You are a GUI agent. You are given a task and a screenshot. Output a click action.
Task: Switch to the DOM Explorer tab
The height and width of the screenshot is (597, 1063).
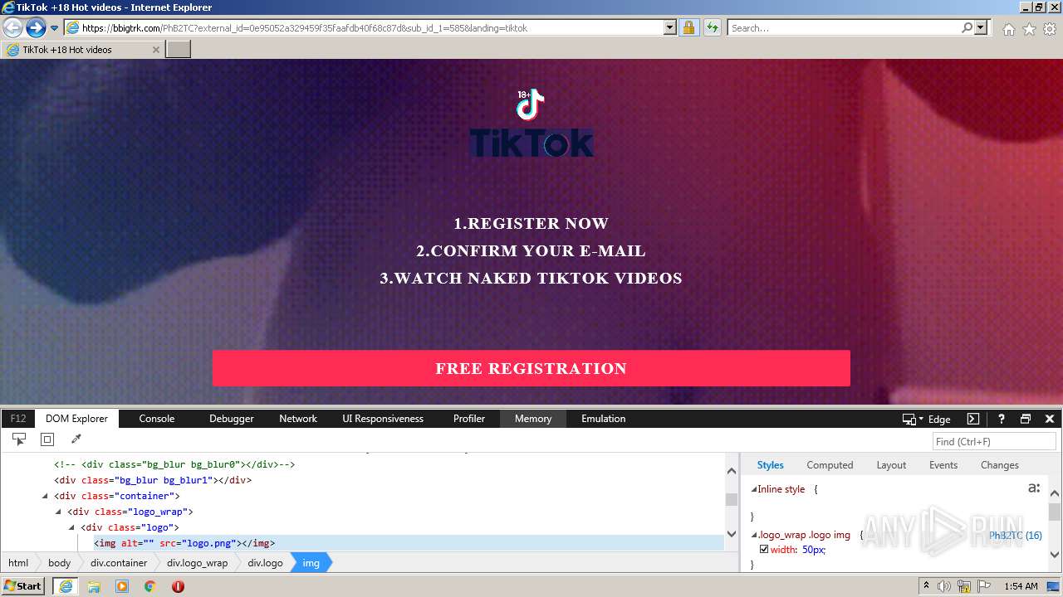pos(76,419)
